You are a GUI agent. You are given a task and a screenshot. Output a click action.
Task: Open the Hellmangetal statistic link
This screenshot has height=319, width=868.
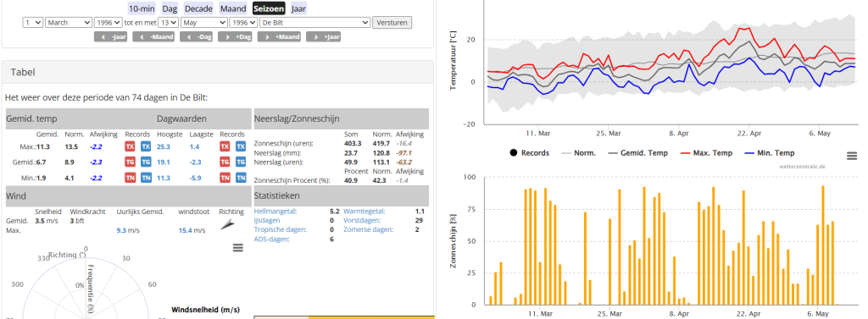click(275, 212)
